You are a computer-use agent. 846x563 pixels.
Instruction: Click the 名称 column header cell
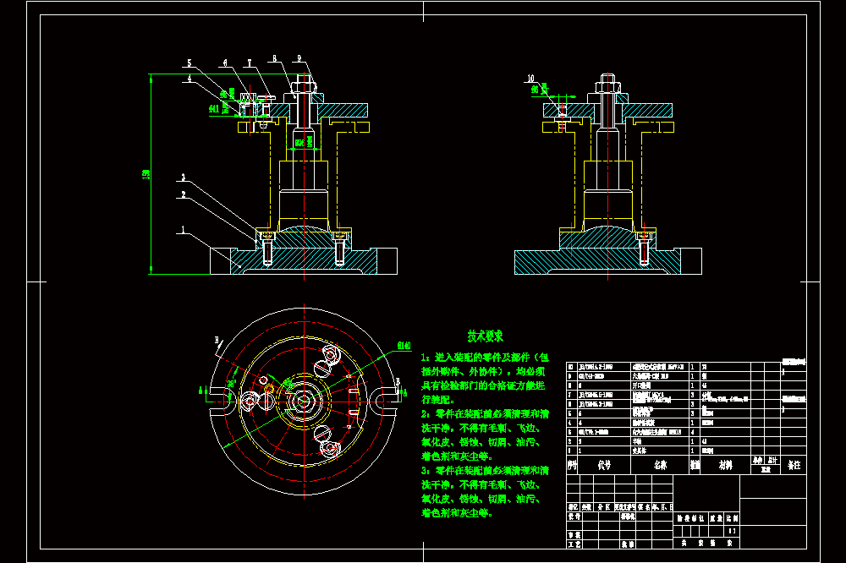click(660, 465)
